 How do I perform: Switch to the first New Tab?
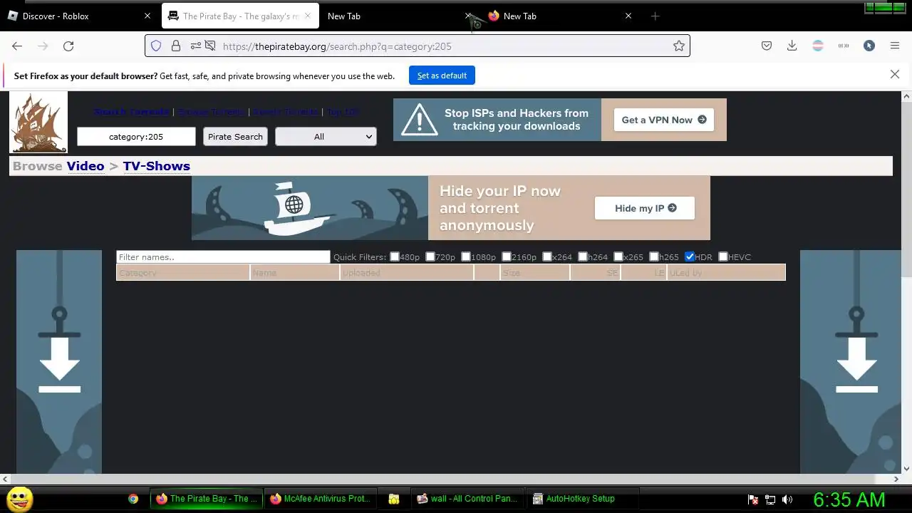[399, 16]
